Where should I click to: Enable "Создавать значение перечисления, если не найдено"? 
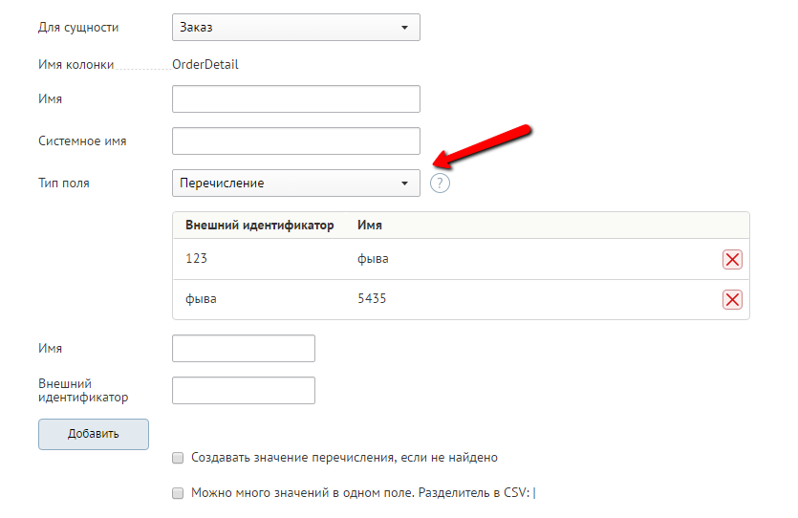point(178,458)
